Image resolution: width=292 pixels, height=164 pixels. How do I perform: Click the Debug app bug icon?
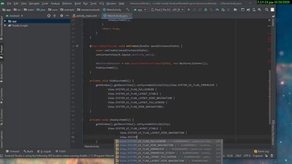tap(206, 10)
